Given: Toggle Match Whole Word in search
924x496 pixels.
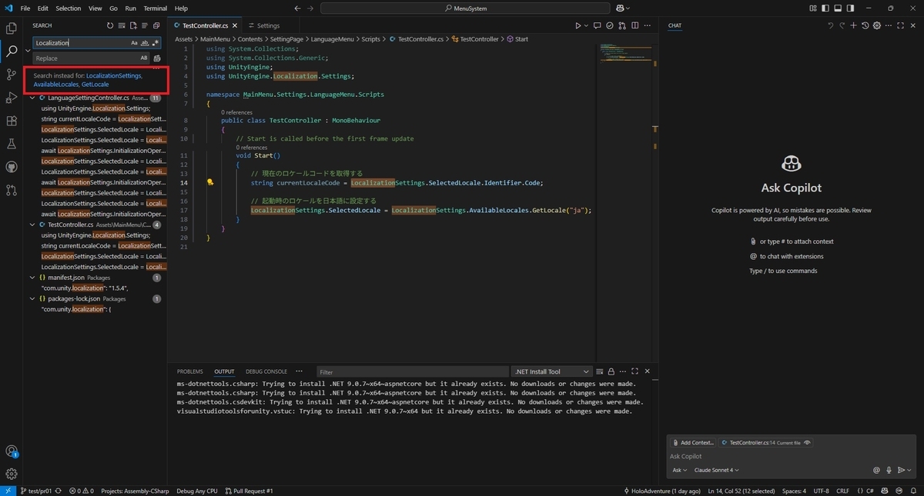Looking at the screenshot, I should 146,43.
